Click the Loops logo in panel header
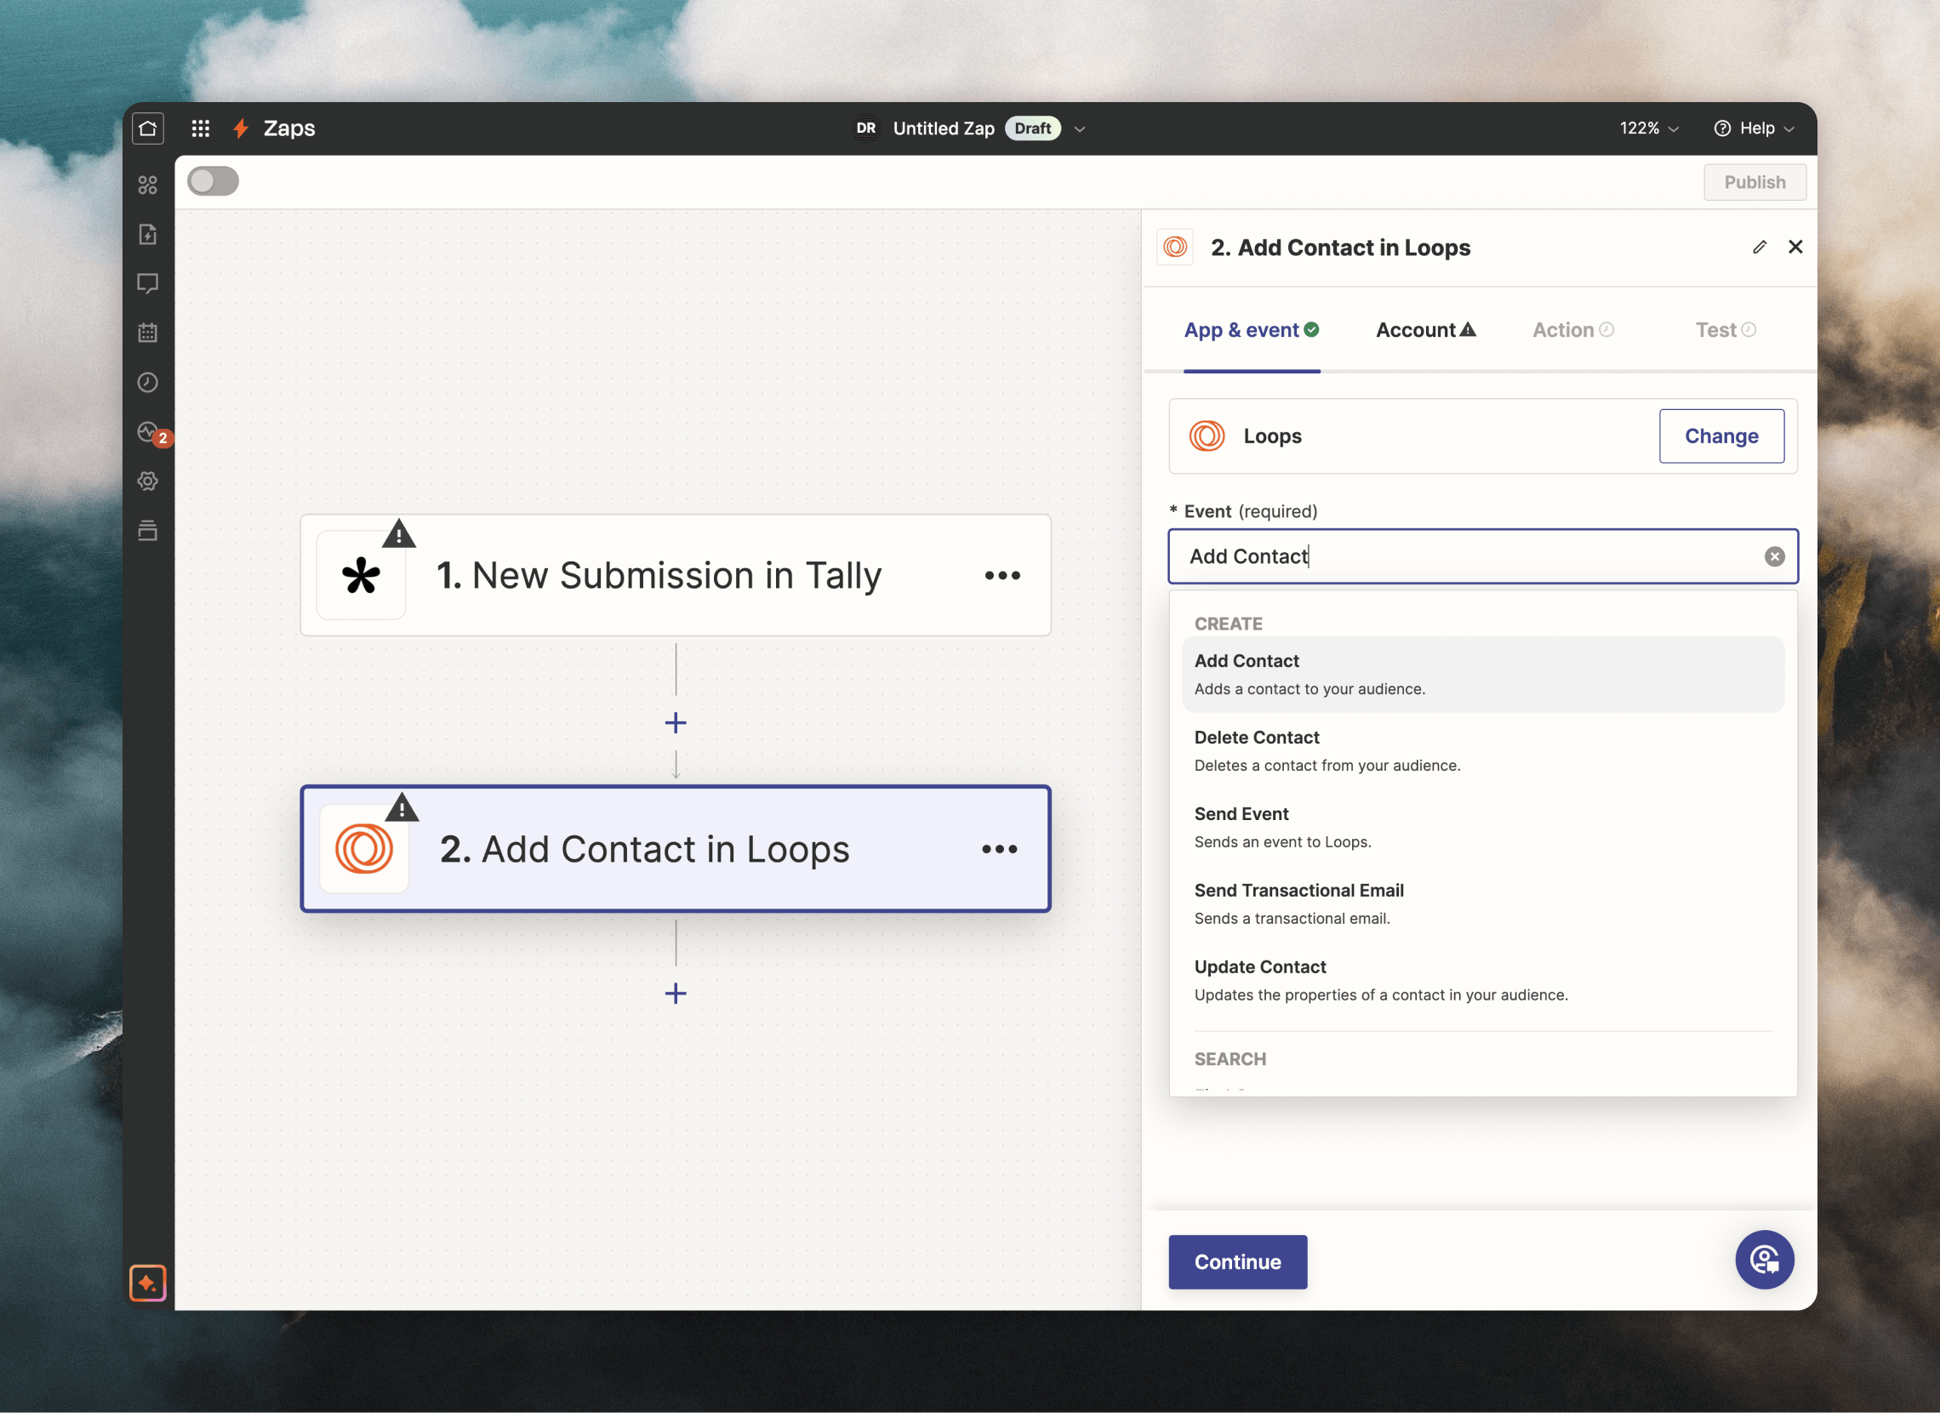The image size is (1940, 1413). tap(1175, 248)
